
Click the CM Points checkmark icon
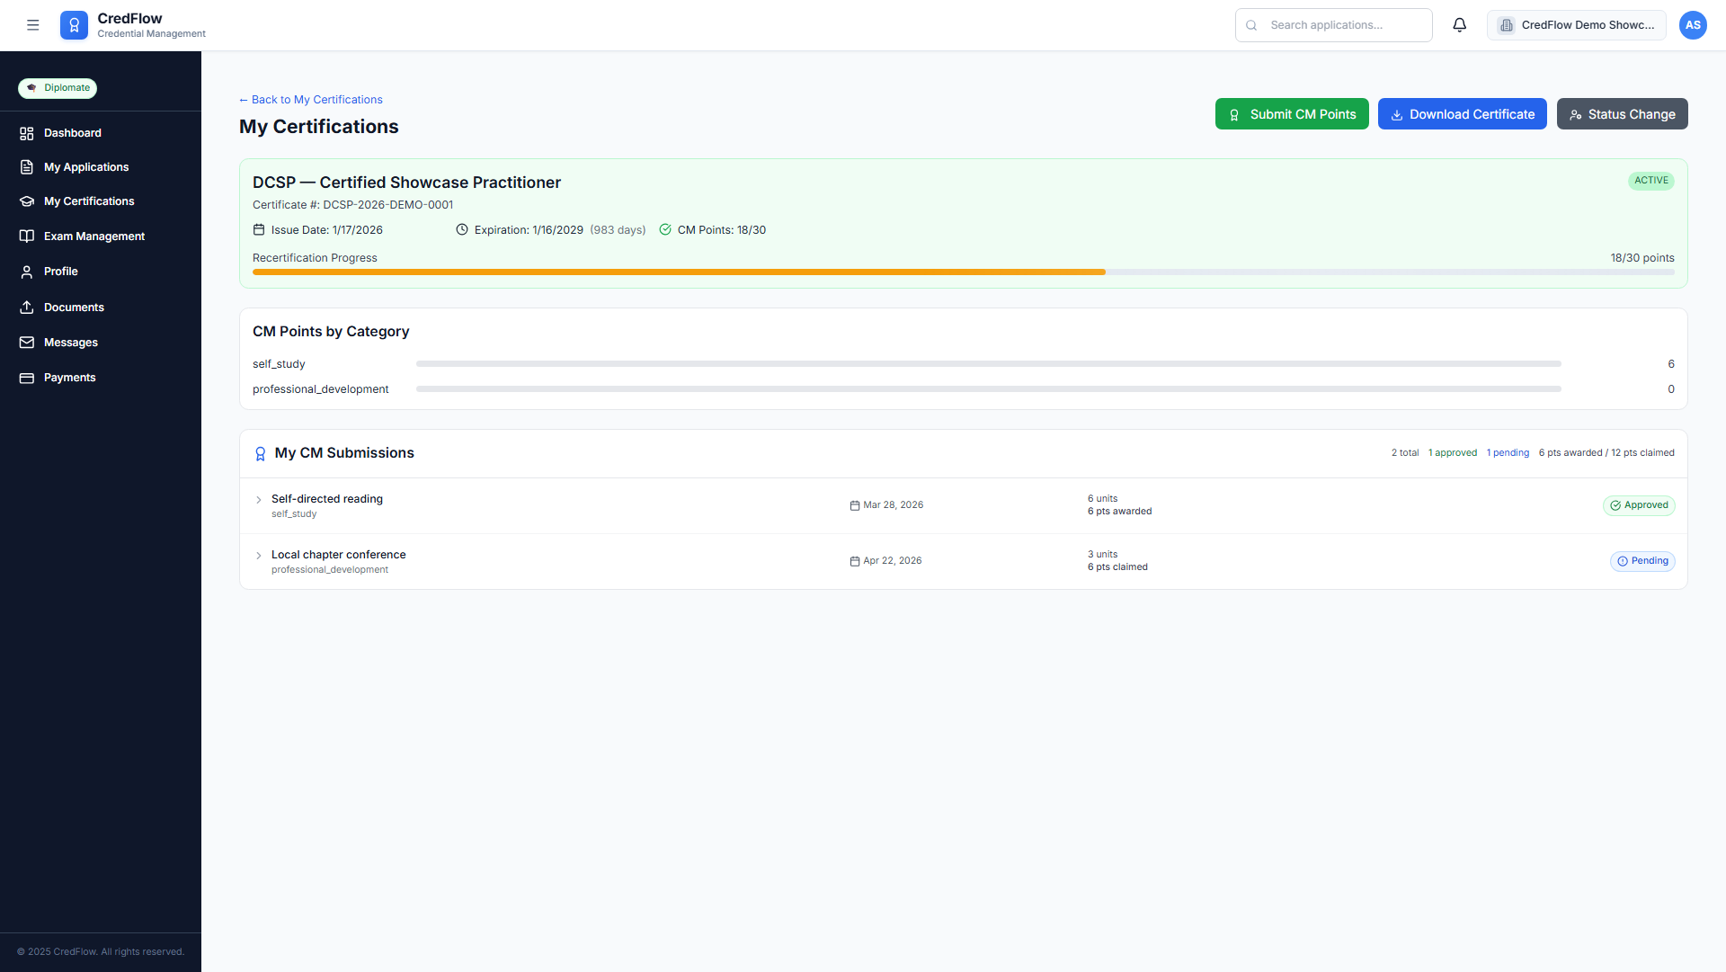click(665, 230)
